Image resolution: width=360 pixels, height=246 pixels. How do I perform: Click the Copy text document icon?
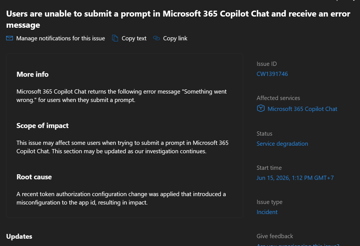point(115,38)
